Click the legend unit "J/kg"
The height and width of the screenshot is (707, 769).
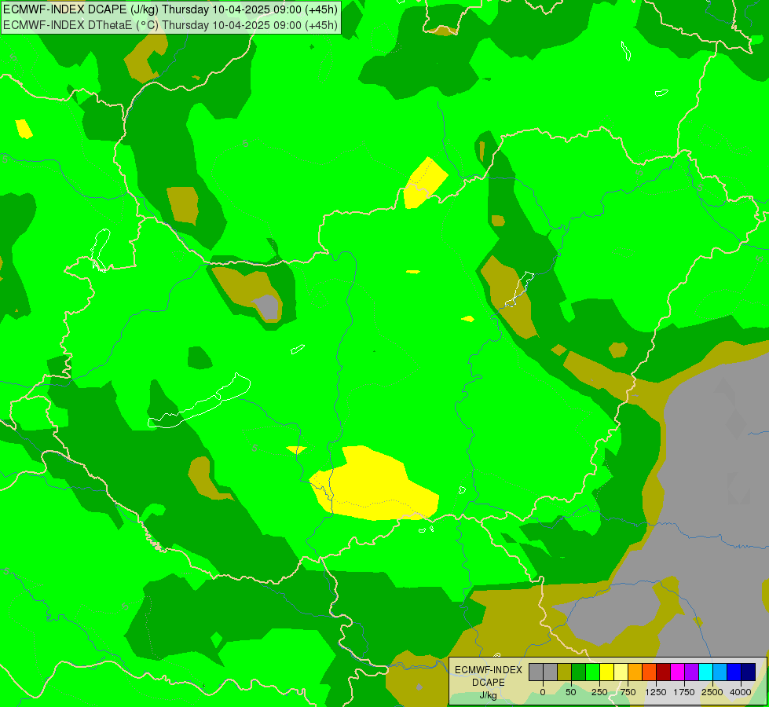488,695
